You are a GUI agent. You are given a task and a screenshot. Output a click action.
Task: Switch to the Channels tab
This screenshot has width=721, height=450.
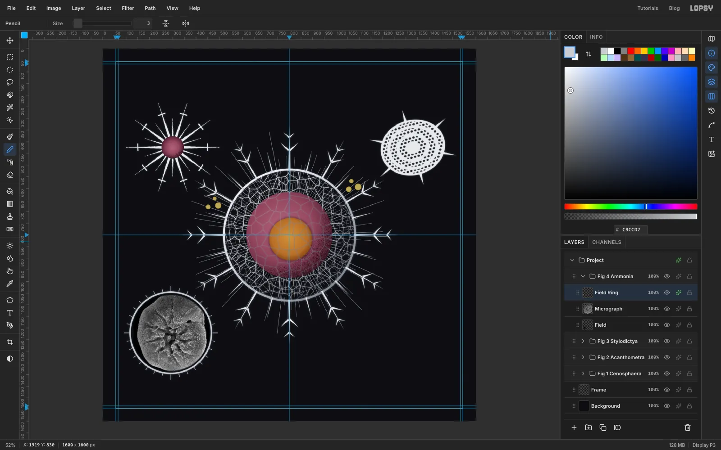coord(607,242)
